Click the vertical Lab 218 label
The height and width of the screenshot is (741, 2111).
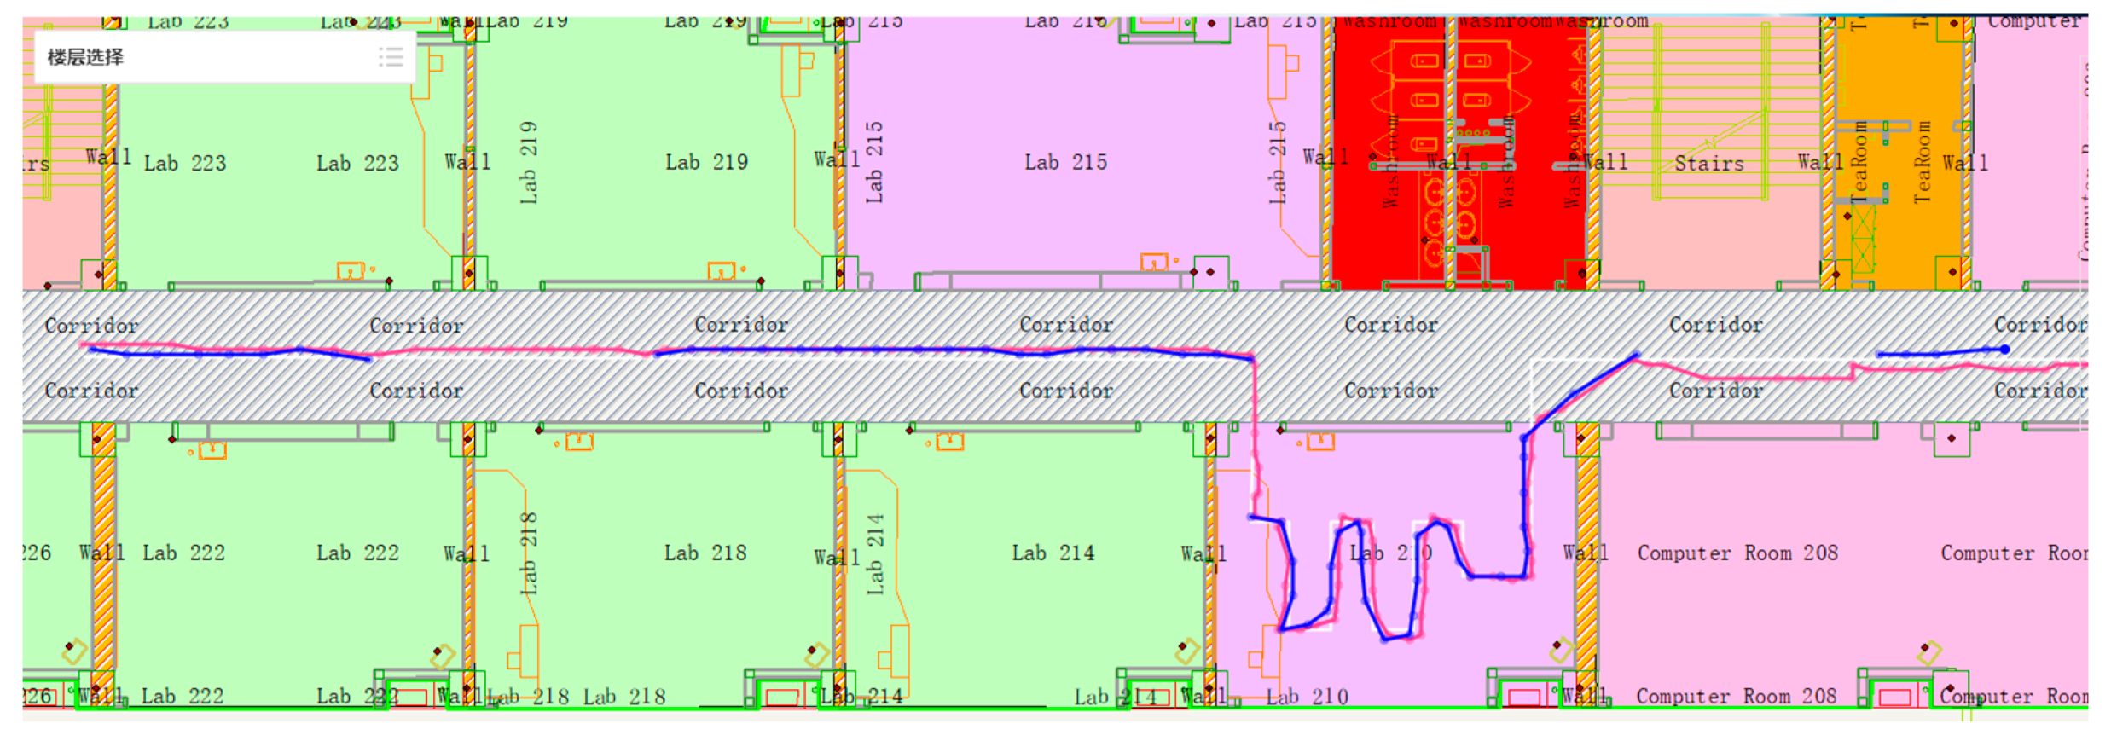[529, 553]
